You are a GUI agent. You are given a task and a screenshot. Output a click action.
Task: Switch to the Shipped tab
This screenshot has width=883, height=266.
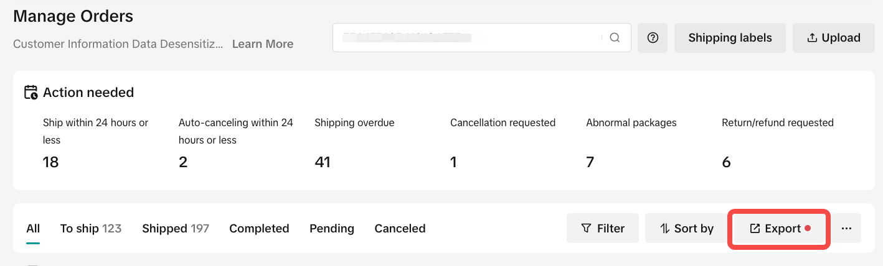[175, 229]
